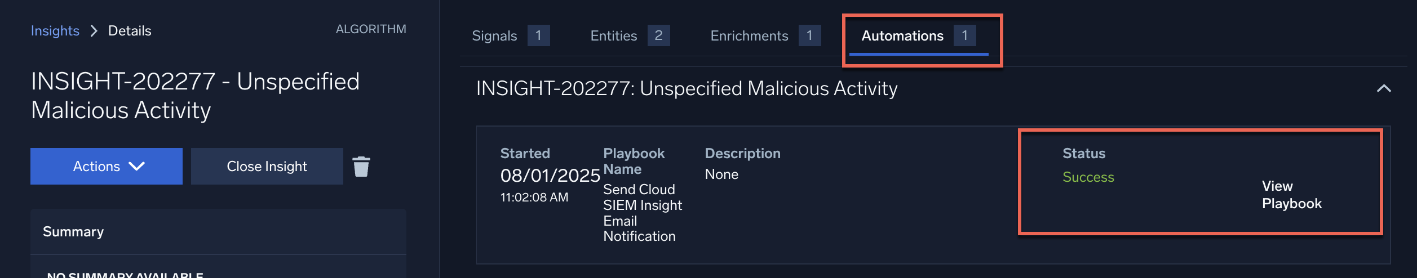Click the Enrichments count badge

point(809,35)
